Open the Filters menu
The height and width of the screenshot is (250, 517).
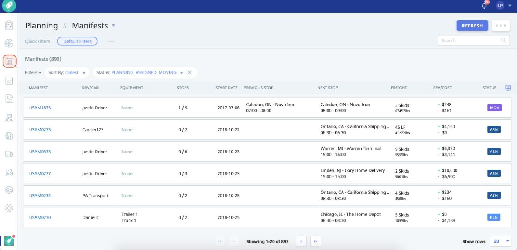coord(33,72)
